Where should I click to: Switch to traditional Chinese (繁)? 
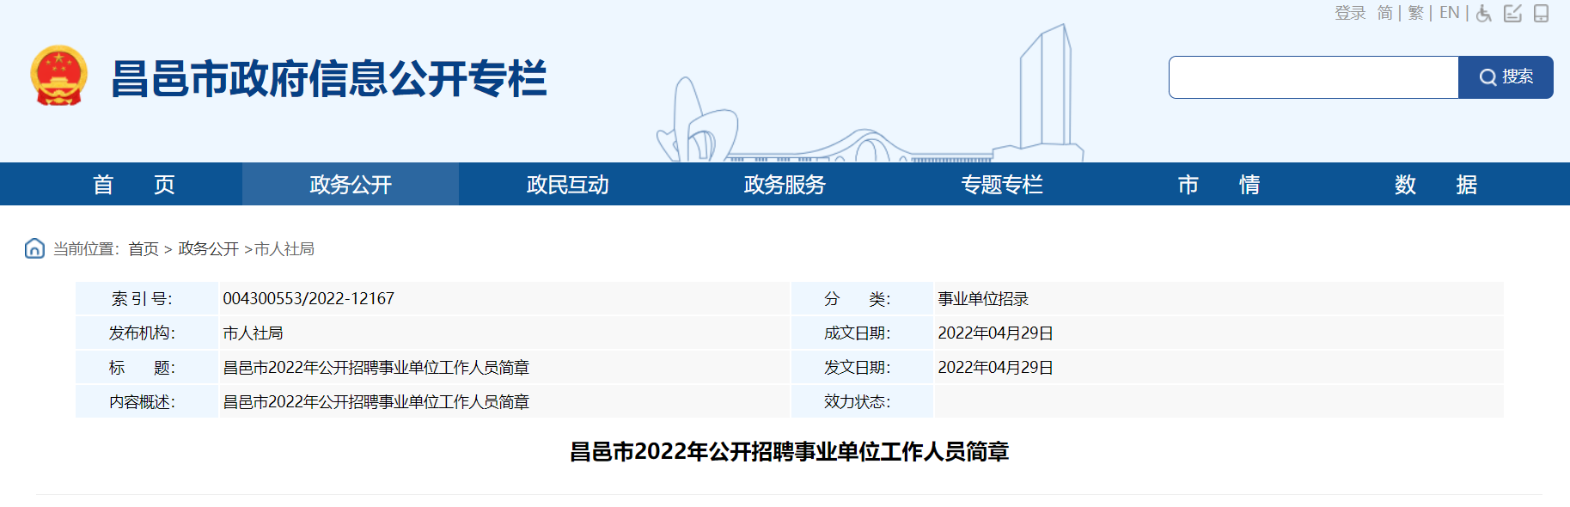coord(1415,13)
